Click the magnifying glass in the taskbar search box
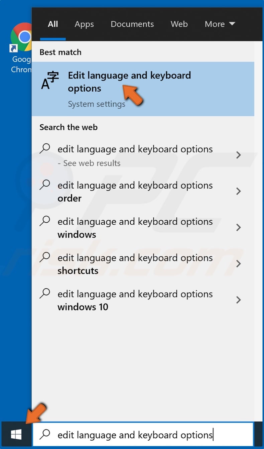 pyautogui.click(x=44, y=434)
